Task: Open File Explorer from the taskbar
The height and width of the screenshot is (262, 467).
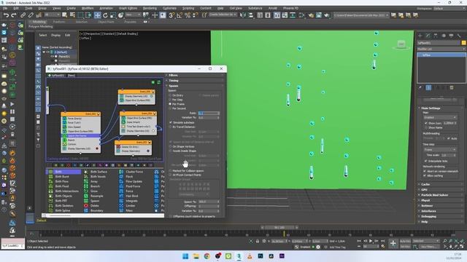Action: (x=196, y=256)
